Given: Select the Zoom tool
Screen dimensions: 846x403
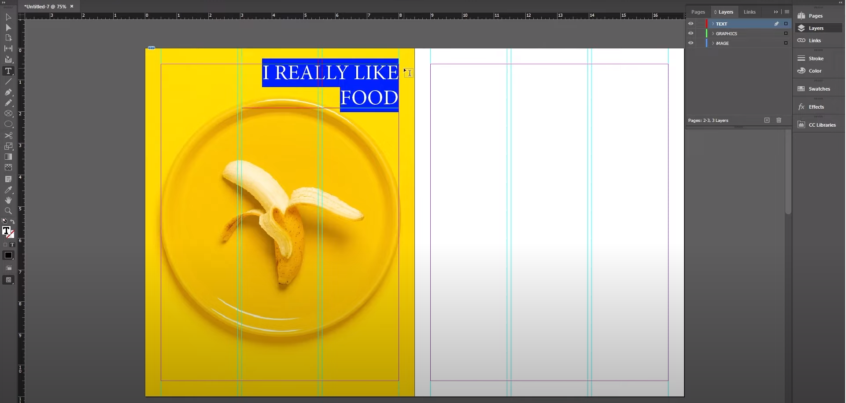Looking at the screenshot, I should click(8, 211).
